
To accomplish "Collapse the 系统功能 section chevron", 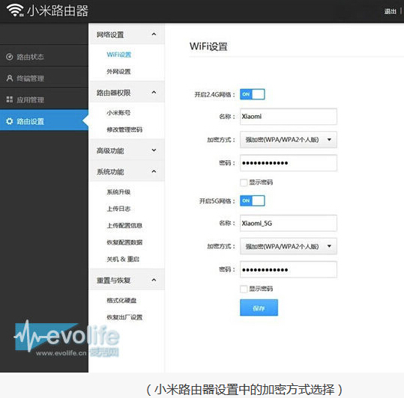I will click(154, 171).
